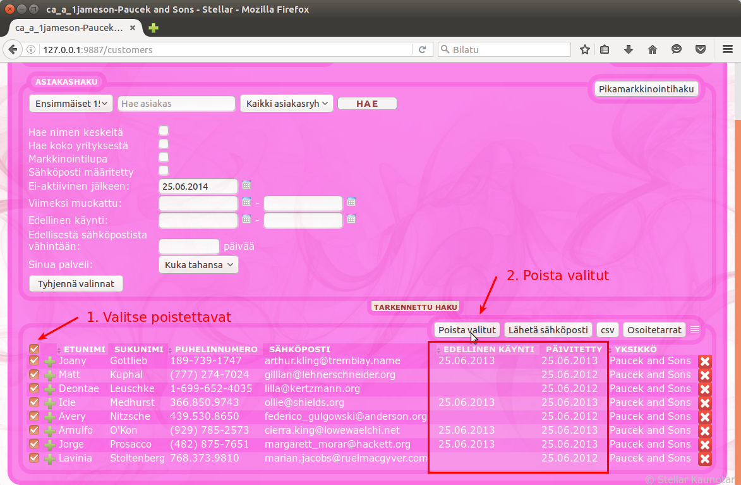Open the column list menu icon beside Osoitetarrat

(695, 329)
